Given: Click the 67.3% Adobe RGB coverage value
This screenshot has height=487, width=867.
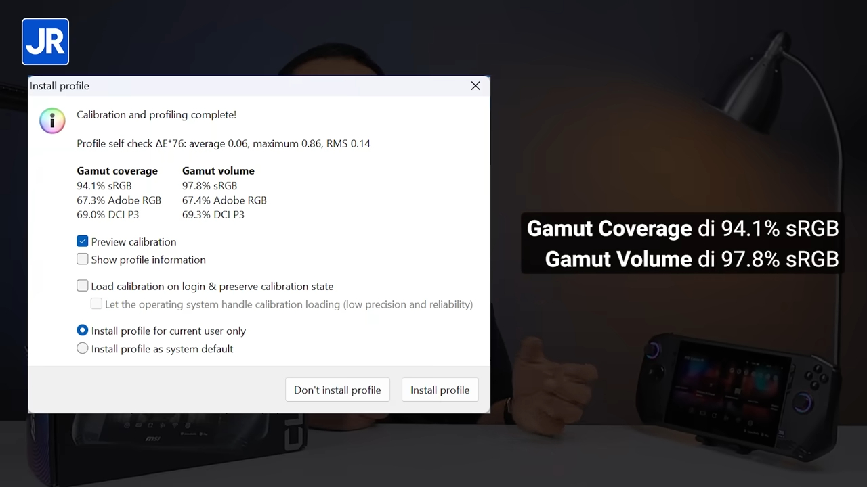Looking at the screenshot, I should point(119,200).
